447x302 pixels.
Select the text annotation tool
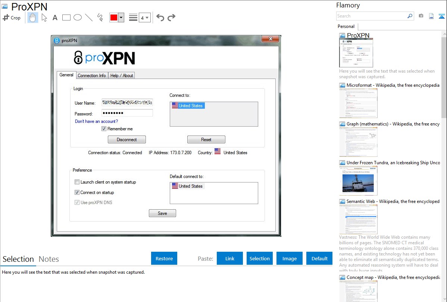tap(55, 18)
